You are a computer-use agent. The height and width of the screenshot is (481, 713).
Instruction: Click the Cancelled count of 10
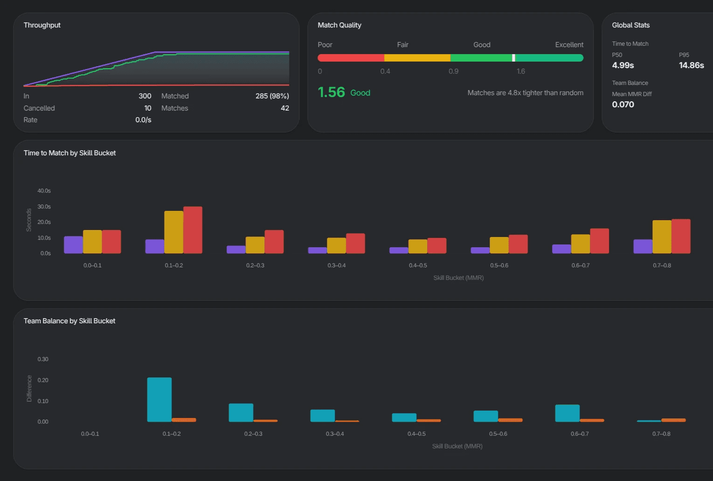[x=148, y=108]
